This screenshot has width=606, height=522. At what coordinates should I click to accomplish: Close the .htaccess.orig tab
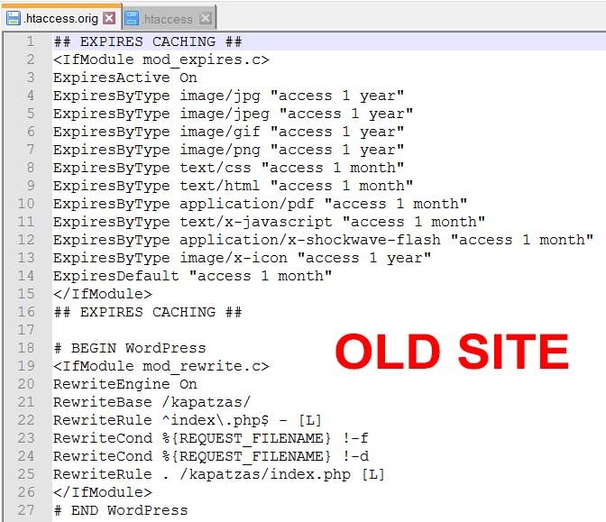109,18
